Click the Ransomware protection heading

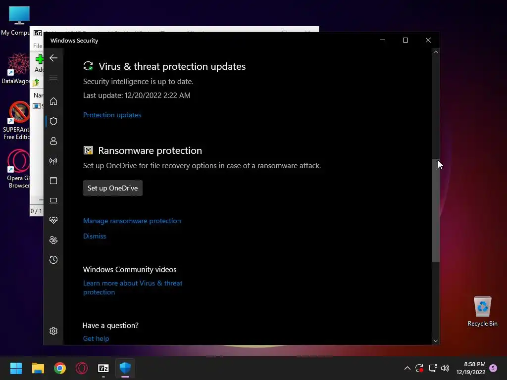[x=150, y=150]
